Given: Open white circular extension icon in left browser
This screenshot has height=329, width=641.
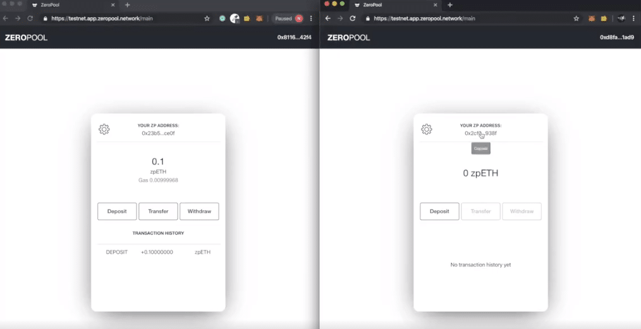Looking at the screenshot, I should point(235,18).
